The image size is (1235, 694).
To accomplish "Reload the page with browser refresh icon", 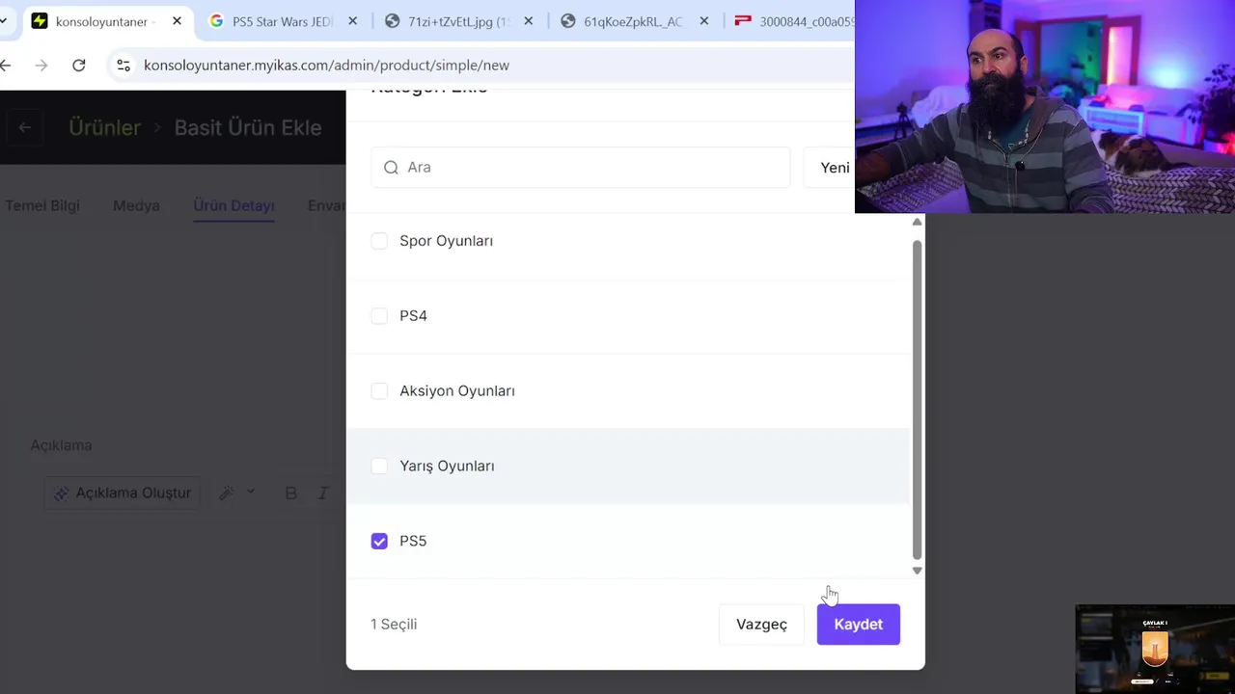I will (79, 65).
